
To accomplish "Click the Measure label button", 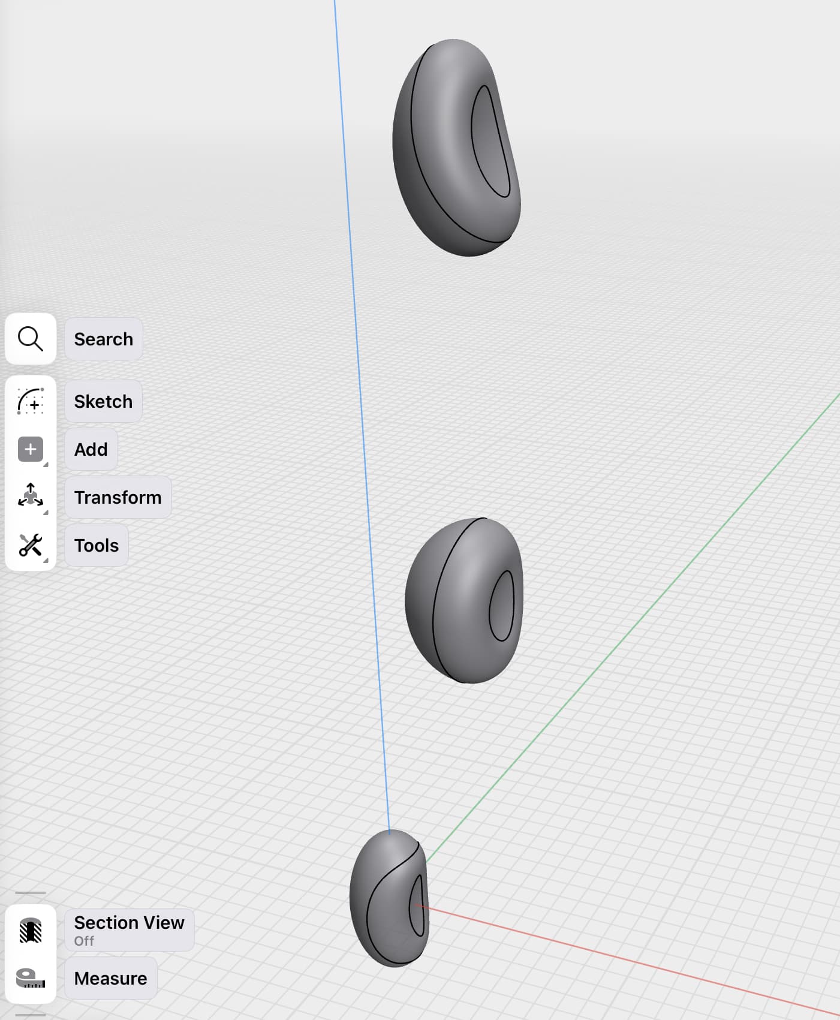I will coord(111,978).
